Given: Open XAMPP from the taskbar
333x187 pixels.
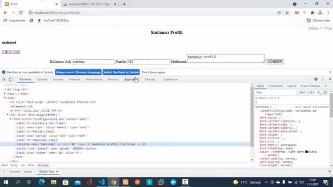Looking at the screenshot, I should tap(125, 182).
